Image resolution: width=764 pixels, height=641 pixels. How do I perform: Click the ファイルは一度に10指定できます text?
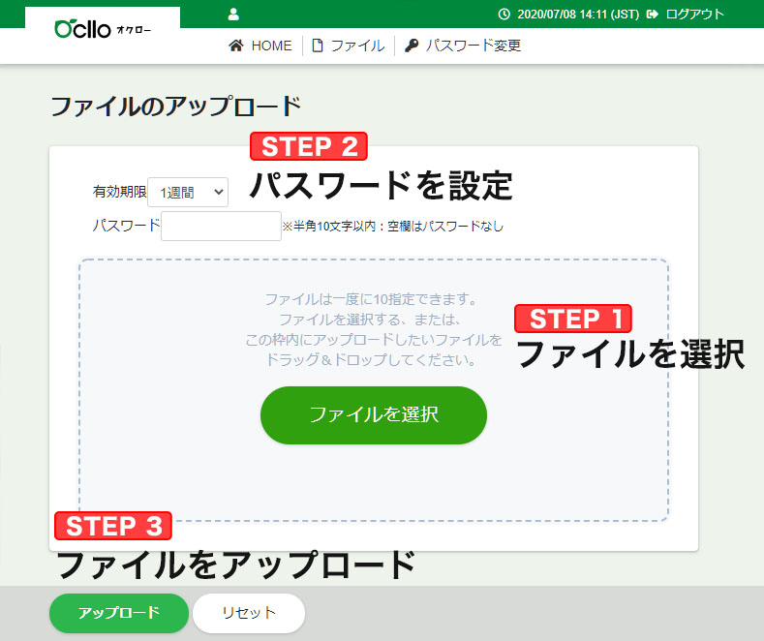[371, 299]
